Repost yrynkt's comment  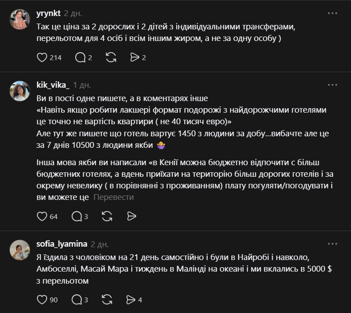[111, 57]
